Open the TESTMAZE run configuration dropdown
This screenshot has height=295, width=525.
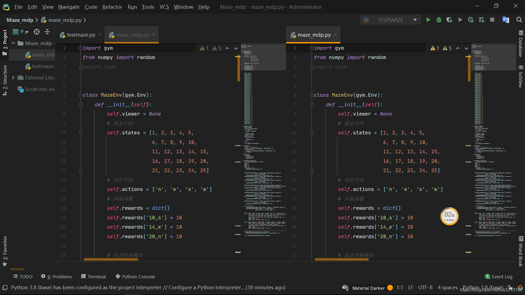point(415,20)
